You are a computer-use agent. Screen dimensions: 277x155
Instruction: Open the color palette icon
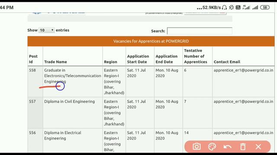point(212,146)
